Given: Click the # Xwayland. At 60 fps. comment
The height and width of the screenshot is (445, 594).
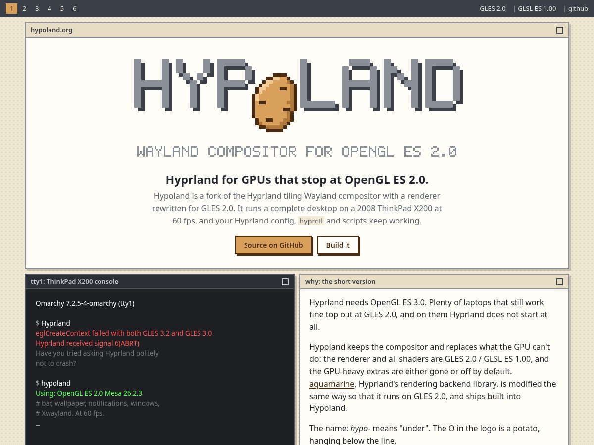Looking at the screenshot, I should [x=70, y=413].
